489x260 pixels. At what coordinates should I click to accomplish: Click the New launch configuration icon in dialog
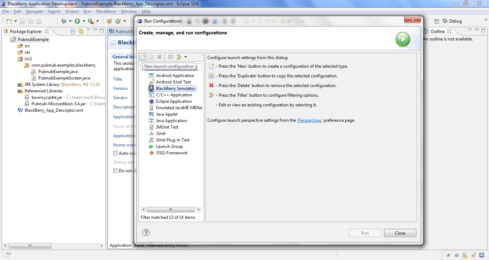[x=143, y=57]
